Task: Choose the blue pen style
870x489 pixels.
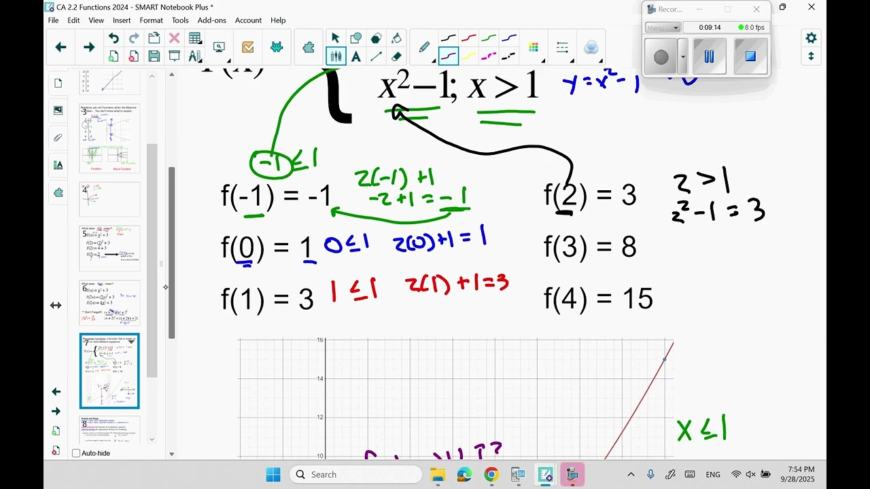Action: [x=508, y=38]
